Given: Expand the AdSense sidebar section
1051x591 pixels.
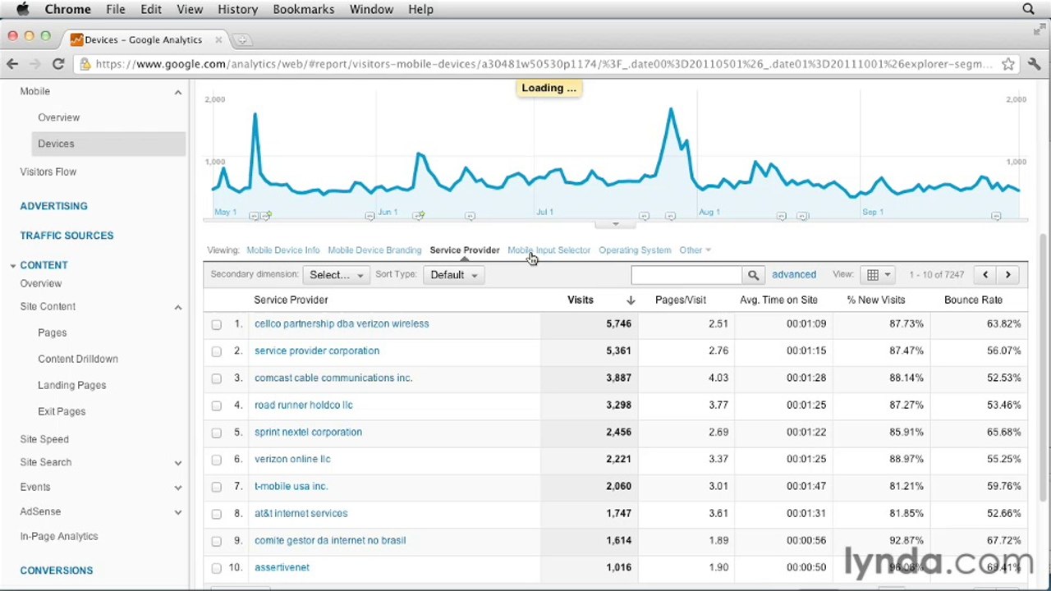Looking at the screenshot, I should (x=177, y=512).
